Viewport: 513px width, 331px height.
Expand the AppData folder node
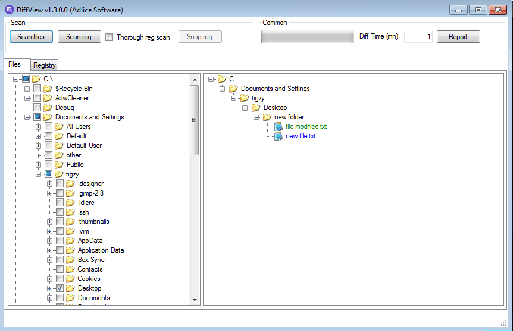click(49, 241)
